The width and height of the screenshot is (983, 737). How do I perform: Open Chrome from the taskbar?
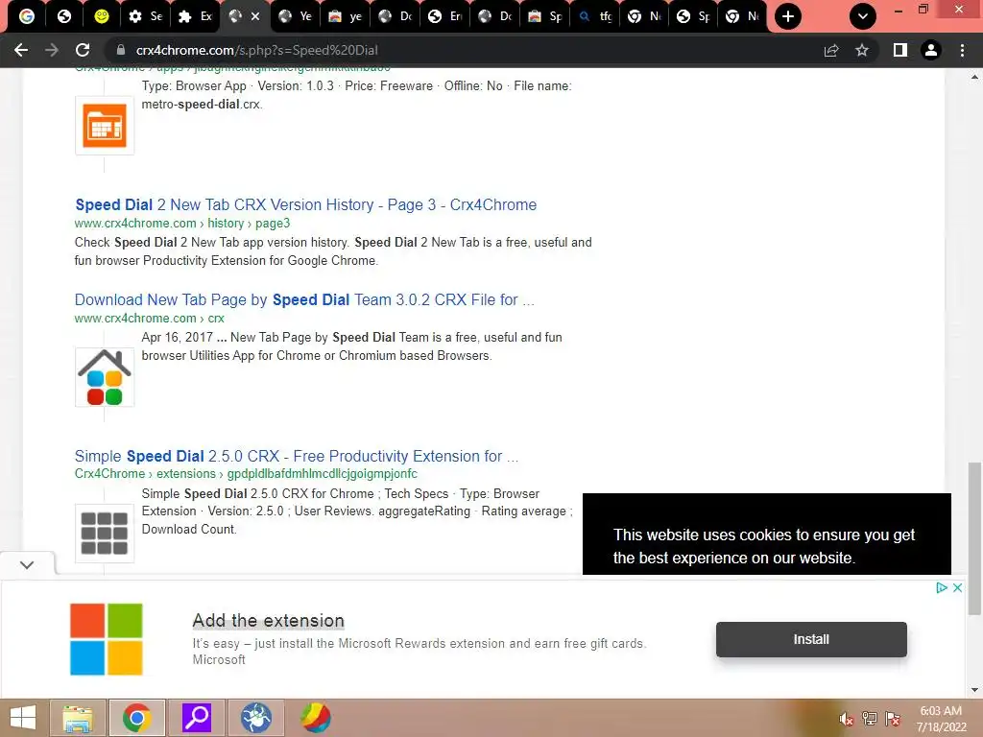pyautogui.click(x=136, y=718)
